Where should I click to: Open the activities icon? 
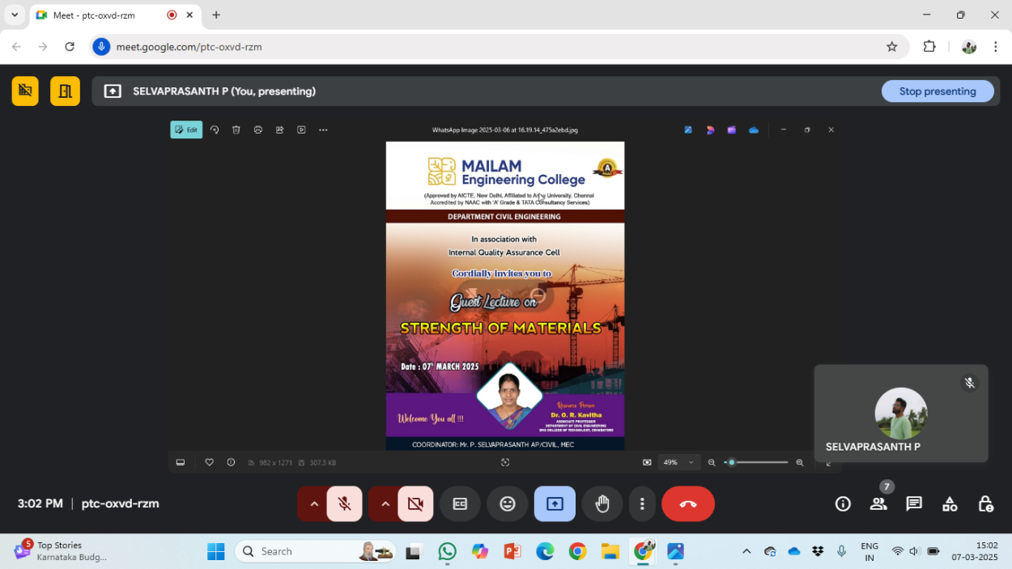click(x=950, y=504)
